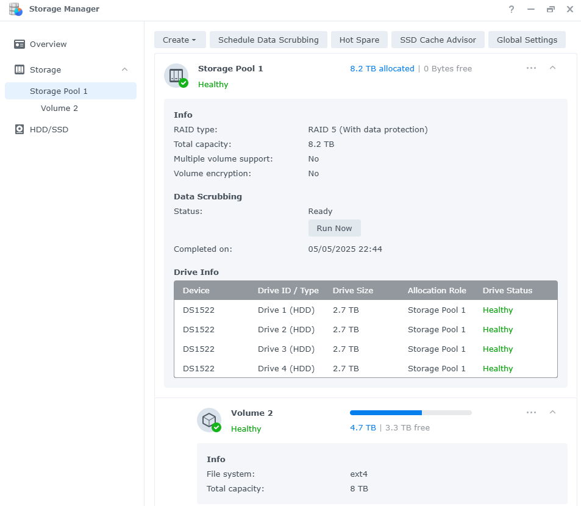This screenshot has width=581, height=506.
Task: Click the Volume 2 usage bar
Action: coord(410,413)
